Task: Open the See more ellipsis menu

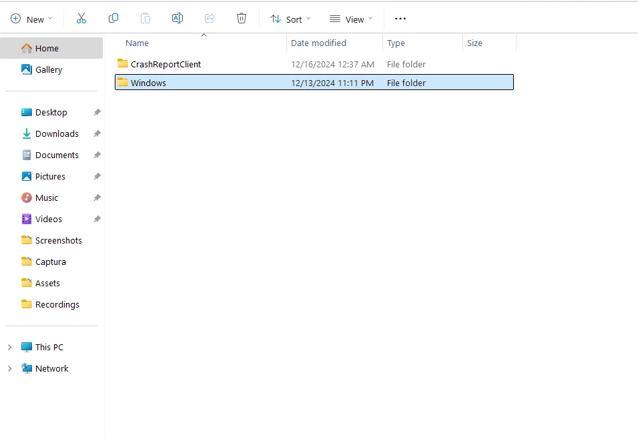Action: [x=400, y=19]
